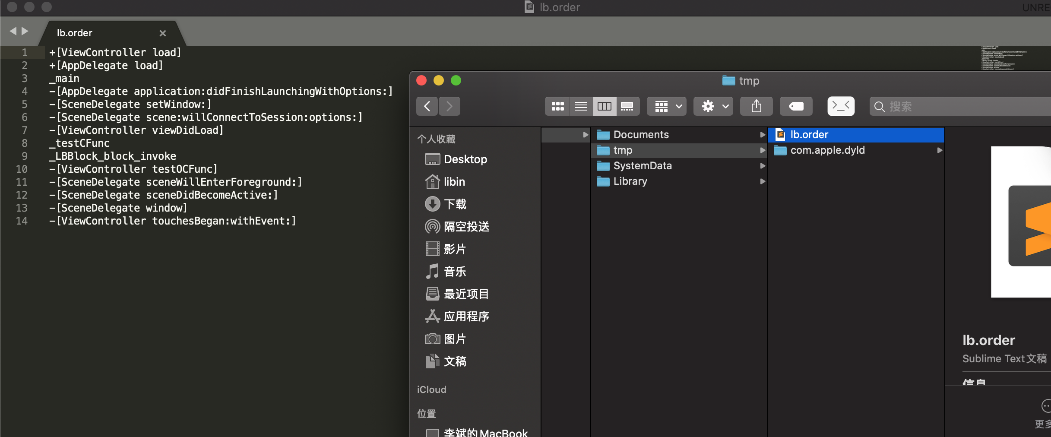Switch Finder to column view
This screenshot has height=437, width=1051.
point(605,106)
